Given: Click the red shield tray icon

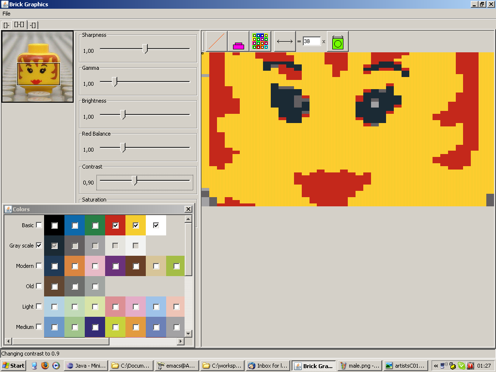Looking at the screenshot, I should click(x=470, y=366).
